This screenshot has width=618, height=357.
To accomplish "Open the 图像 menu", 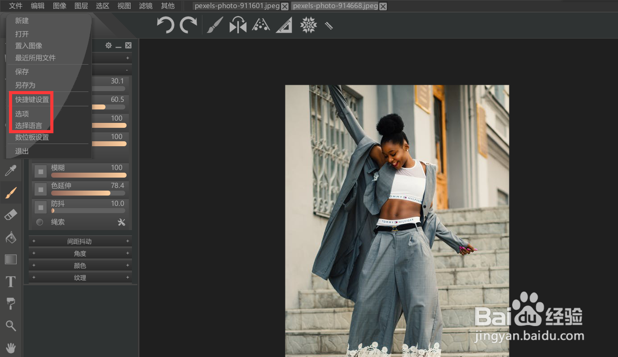I will (60, 6).
